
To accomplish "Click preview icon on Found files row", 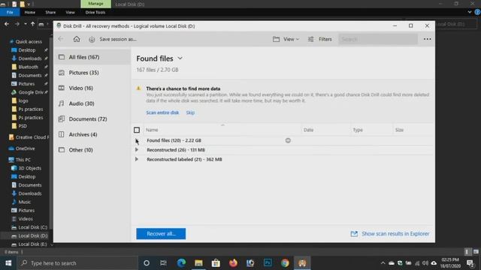I will click(x=288, y=140).
